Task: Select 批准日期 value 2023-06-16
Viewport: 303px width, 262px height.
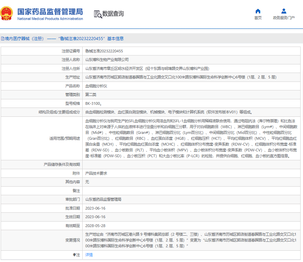Action: [x=95, y=208]
